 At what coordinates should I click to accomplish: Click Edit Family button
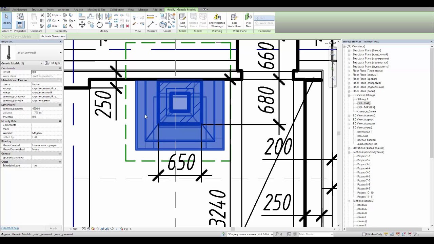182,20
